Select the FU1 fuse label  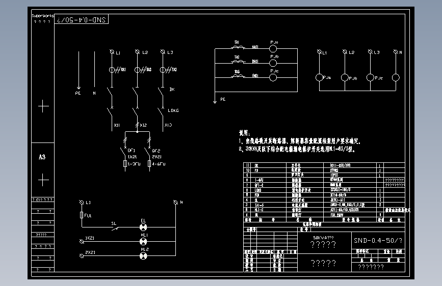(x=88, y=216)
